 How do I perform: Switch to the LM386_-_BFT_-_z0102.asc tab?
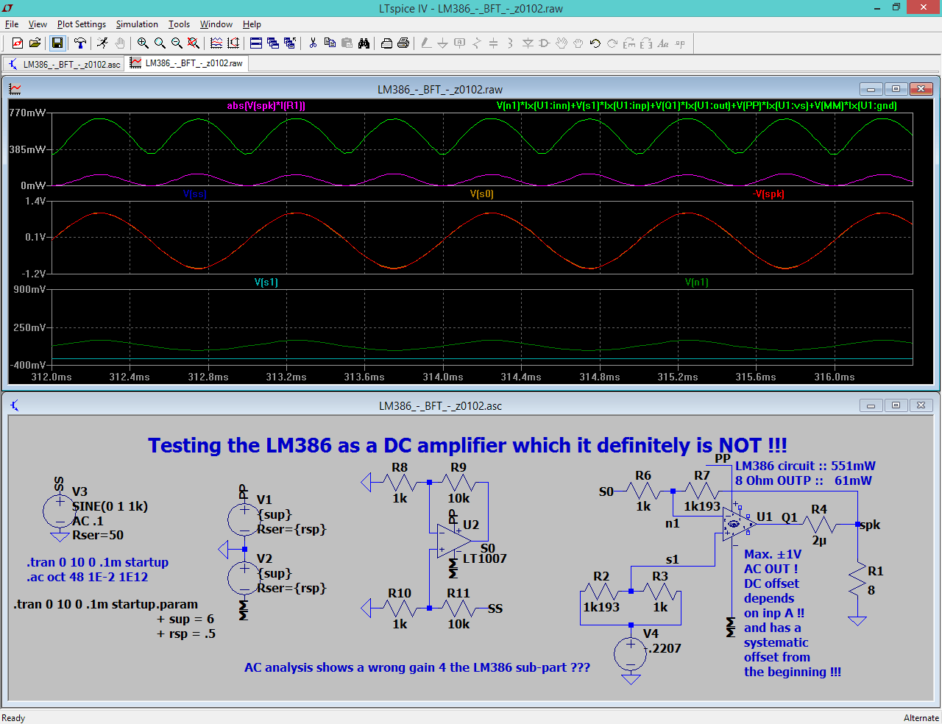pyautogui.click(x=64, y=64)
